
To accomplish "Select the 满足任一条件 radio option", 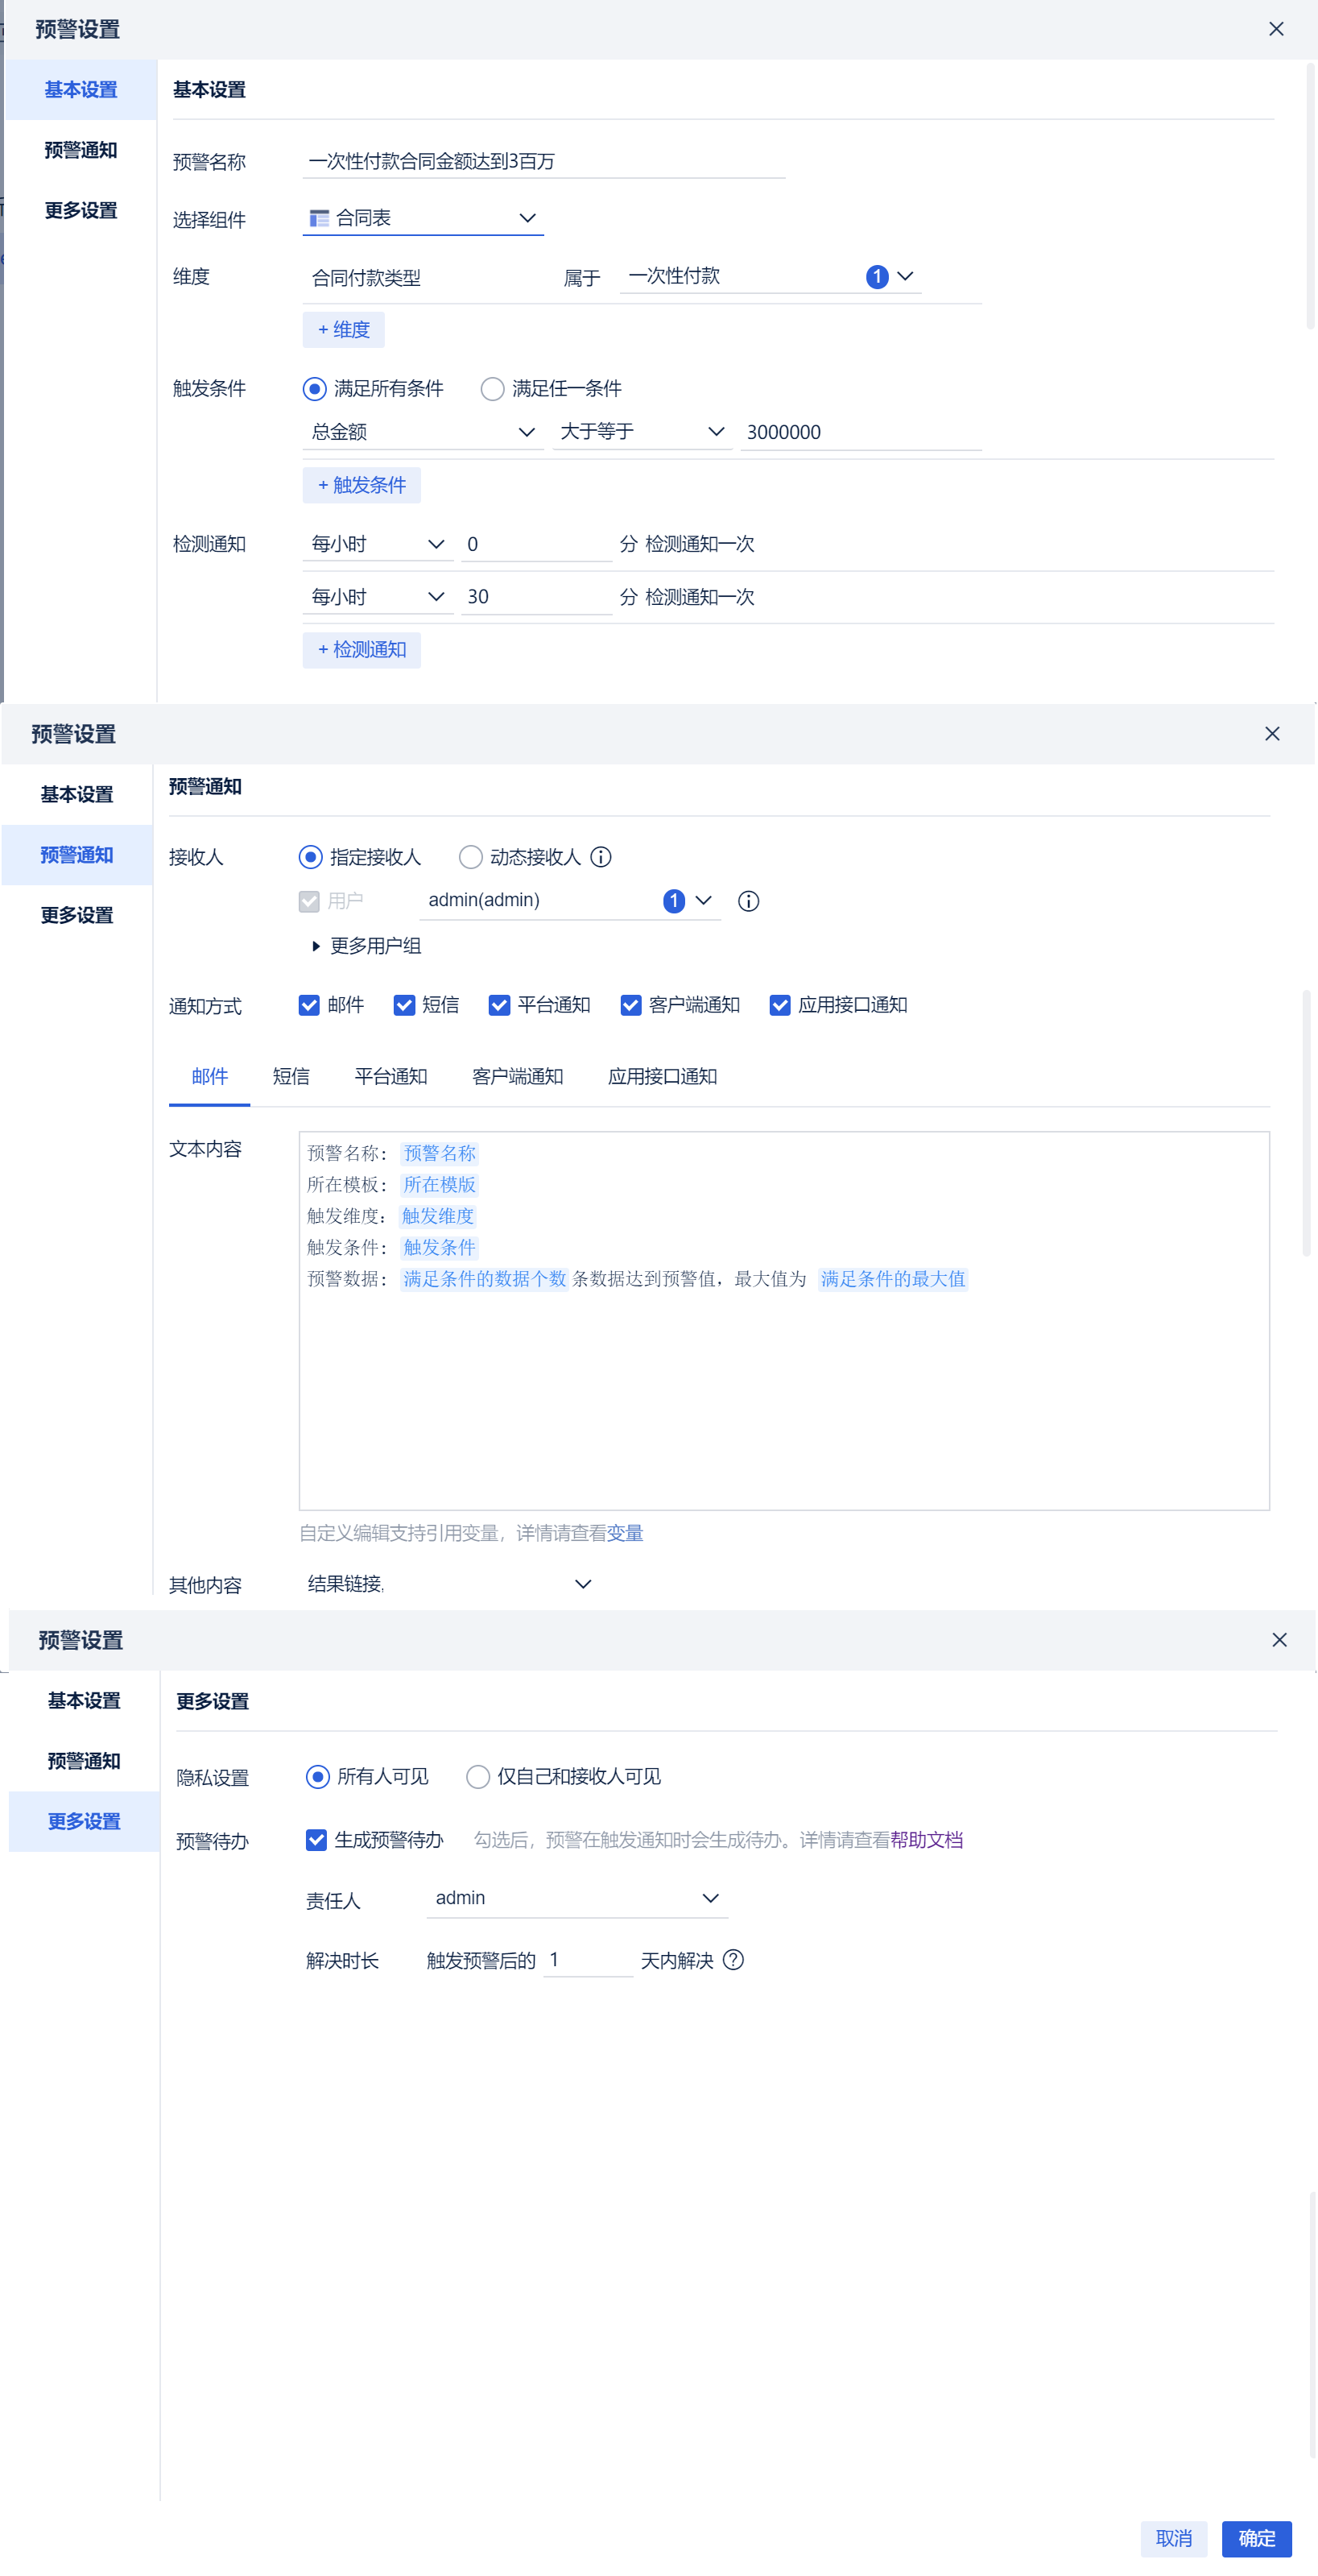I will 493,388.
